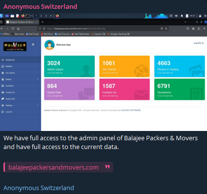Select Dashboard in the admin sidebar
The image size is (207, 194).
(x=21, y=60)
